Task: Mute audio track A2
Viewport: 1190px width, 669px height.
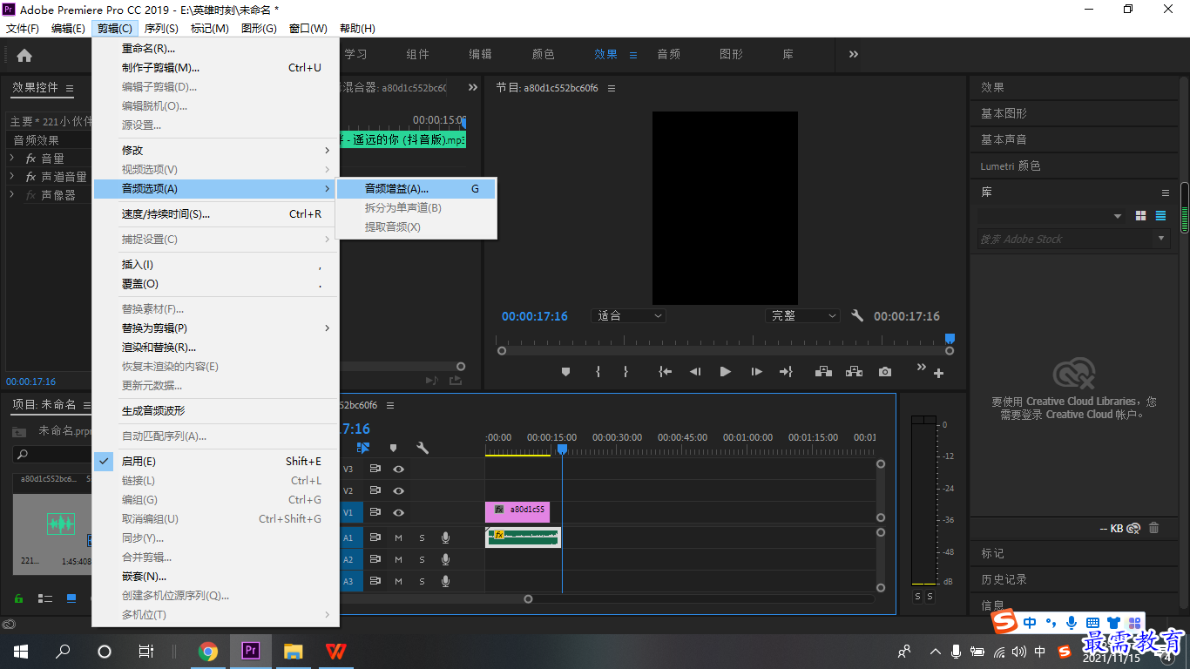Action: pyautogui.click(x=398, y=559)
